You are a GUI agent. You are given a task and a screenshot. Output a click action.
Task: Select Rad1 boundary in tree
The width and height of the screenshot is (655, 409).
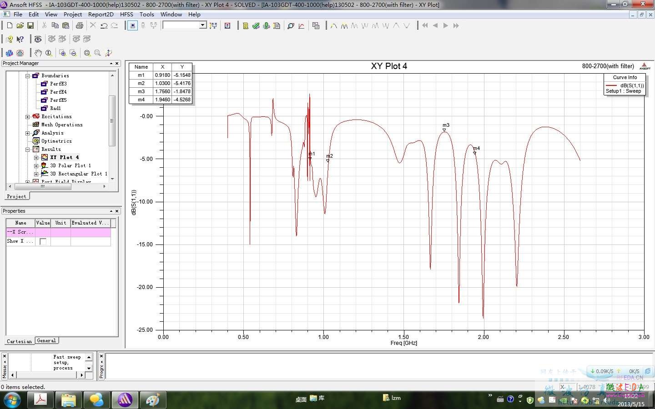(55, 109)
